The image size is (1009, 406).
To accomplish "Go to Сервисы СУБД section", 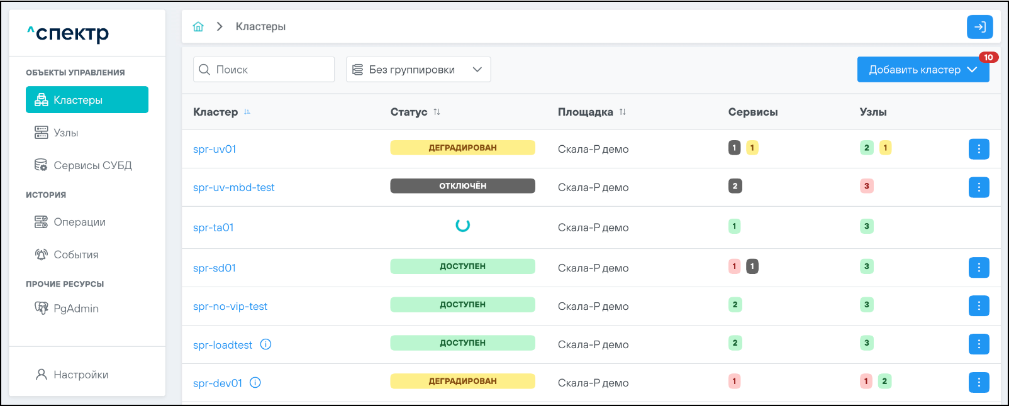I will pyautogui.click(x=92, y=165).
